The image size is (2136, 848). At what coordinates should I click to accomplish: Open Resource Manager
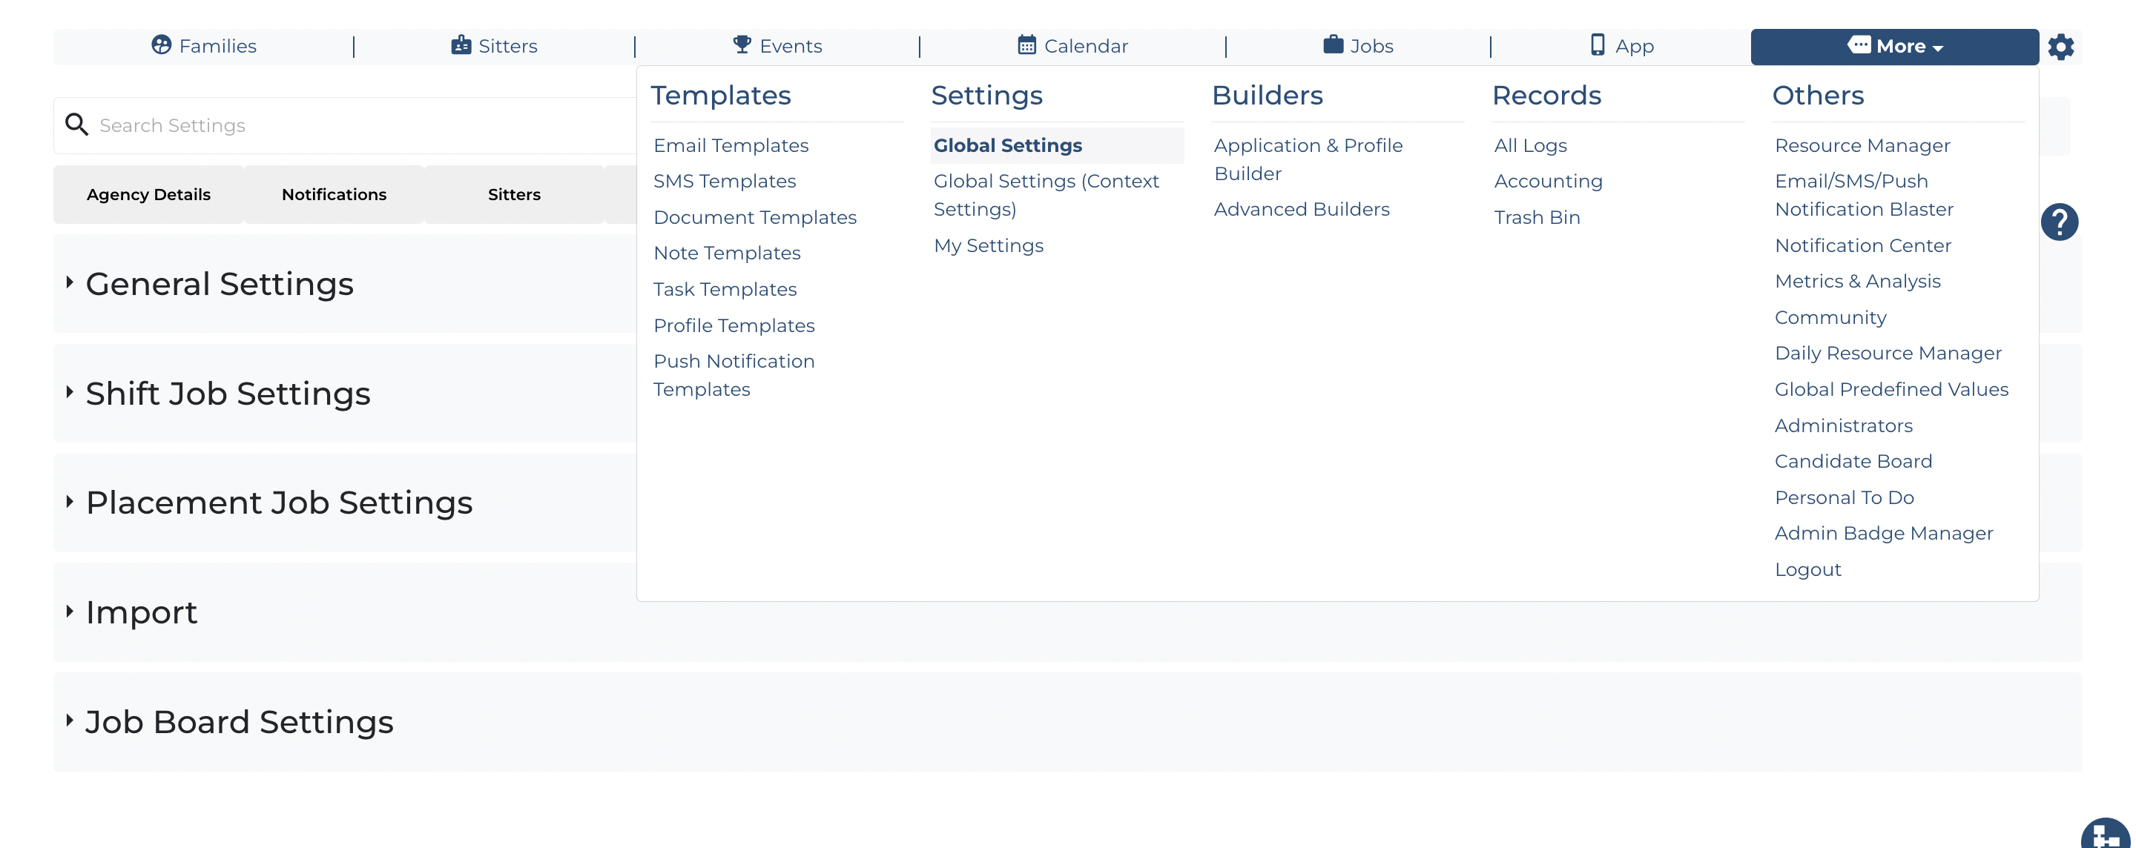point(1862,146)
